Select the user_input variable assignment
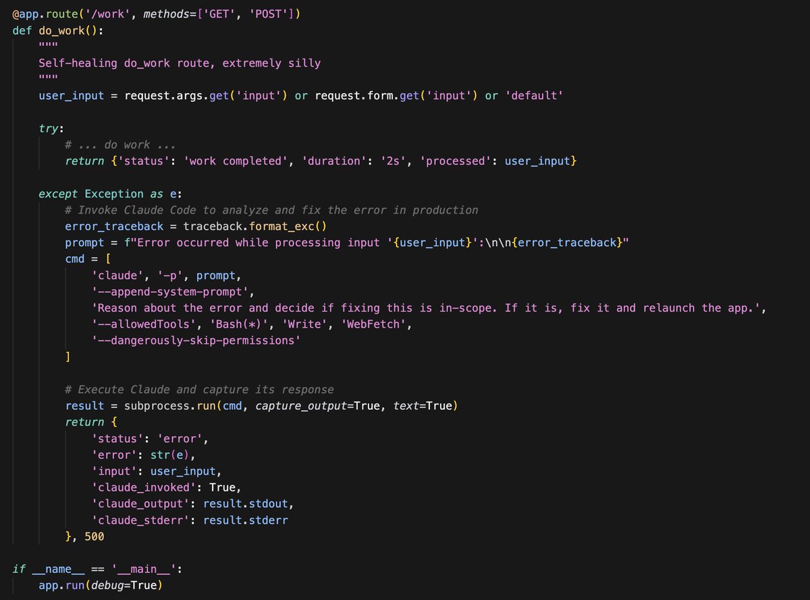 [71, 95]
